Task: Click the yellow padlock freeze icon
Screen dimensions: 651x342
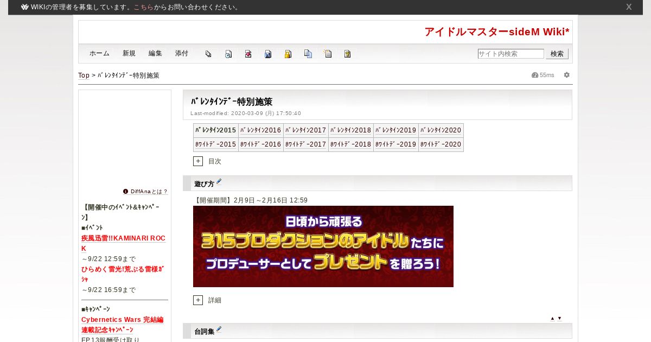Action: [288, 54]
